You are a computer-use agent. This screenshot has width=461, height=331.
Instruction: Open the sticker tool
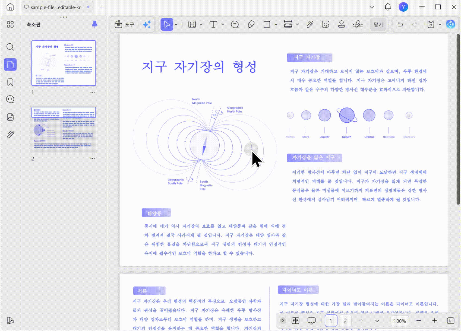tap(326, 24)
